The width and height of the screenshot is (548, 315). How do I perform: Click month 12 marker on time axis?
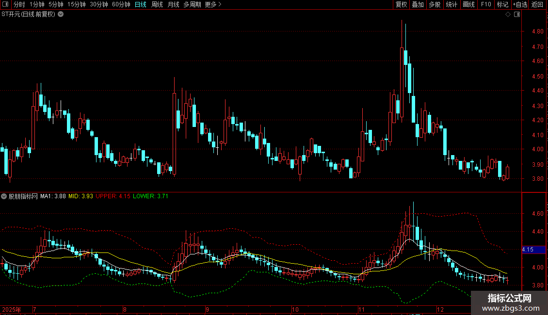click(x=440, y=309)
